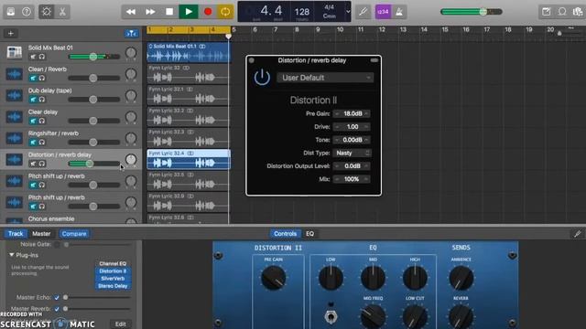Open the Distortion II plug-in slot
Viewport: 586px width, 329px height.
pos(113,271)
